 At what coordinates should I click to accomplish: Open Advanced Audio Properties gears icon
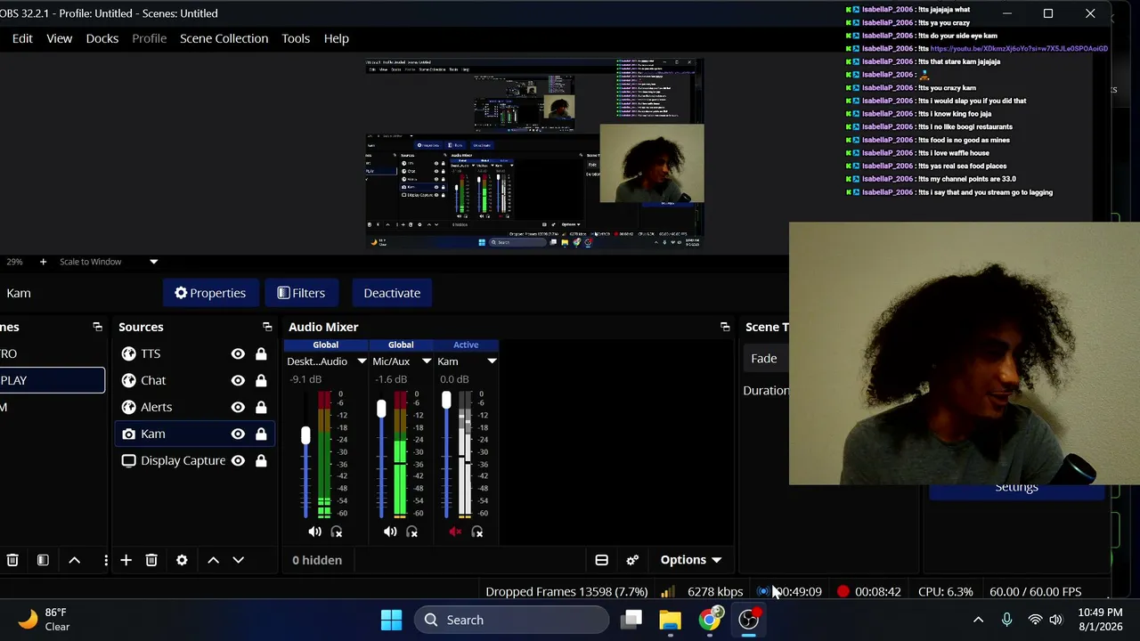click(x=632, y=560)
